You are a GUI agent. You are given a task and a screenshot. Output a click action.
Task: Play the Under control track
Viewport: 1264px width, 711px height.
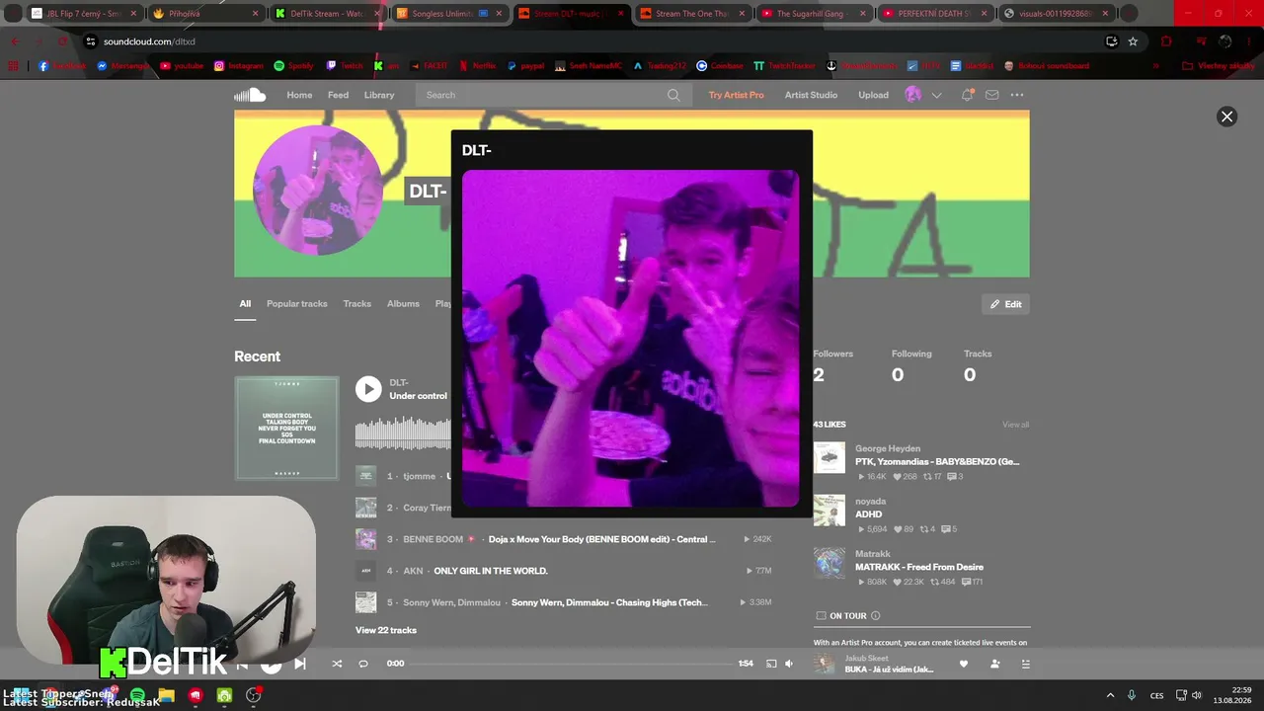click(368, 389)
